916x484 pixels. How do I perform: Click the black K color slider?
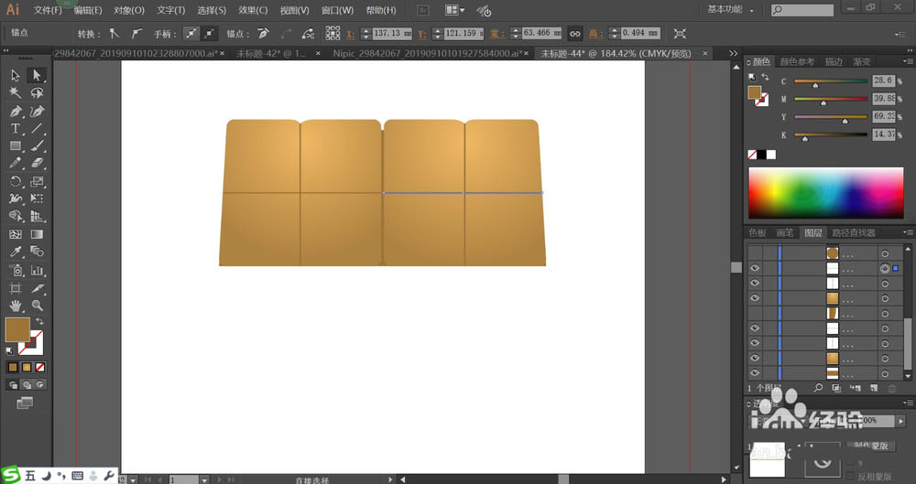click(830, 134)
